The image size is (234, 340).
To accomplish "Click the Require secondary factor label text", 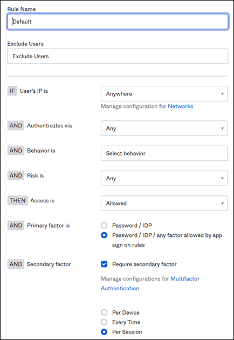I will 144,264.
